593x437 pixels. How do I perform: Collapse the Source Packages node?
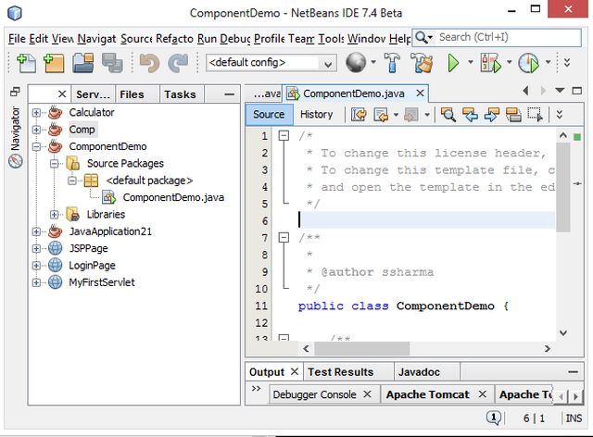[55, 164]
